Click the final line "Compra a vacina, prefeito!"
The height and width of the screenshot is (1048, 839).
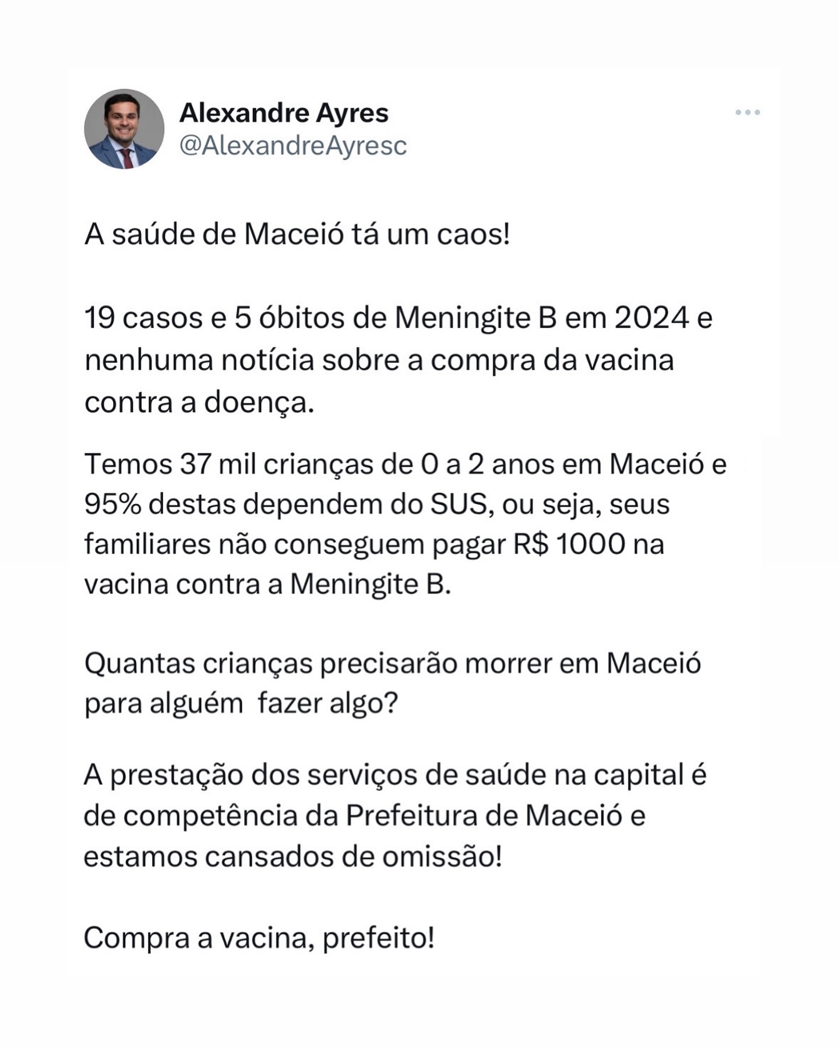point(259,939)
